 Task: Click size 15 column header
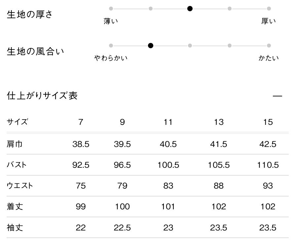(x=268, y=122)
